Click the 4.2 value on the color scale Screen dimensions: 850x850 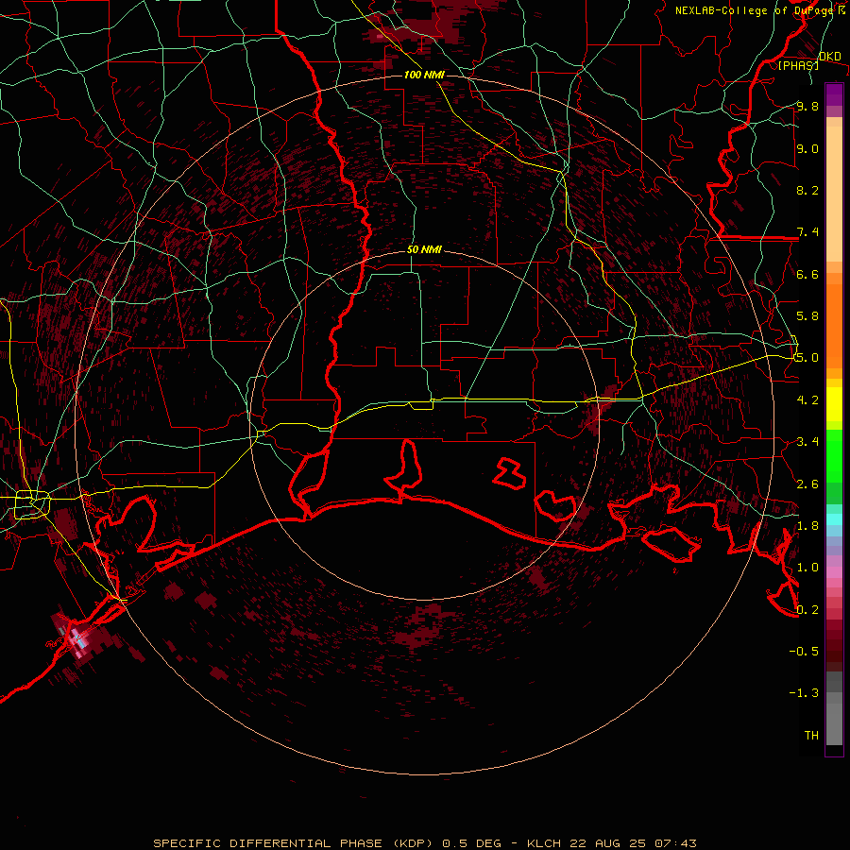[807, 400]
